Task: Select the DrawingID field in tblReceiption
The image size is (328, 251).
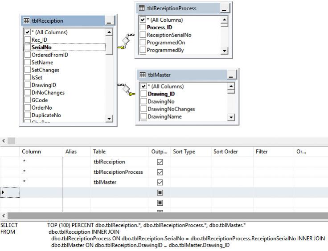Action: 44,85
